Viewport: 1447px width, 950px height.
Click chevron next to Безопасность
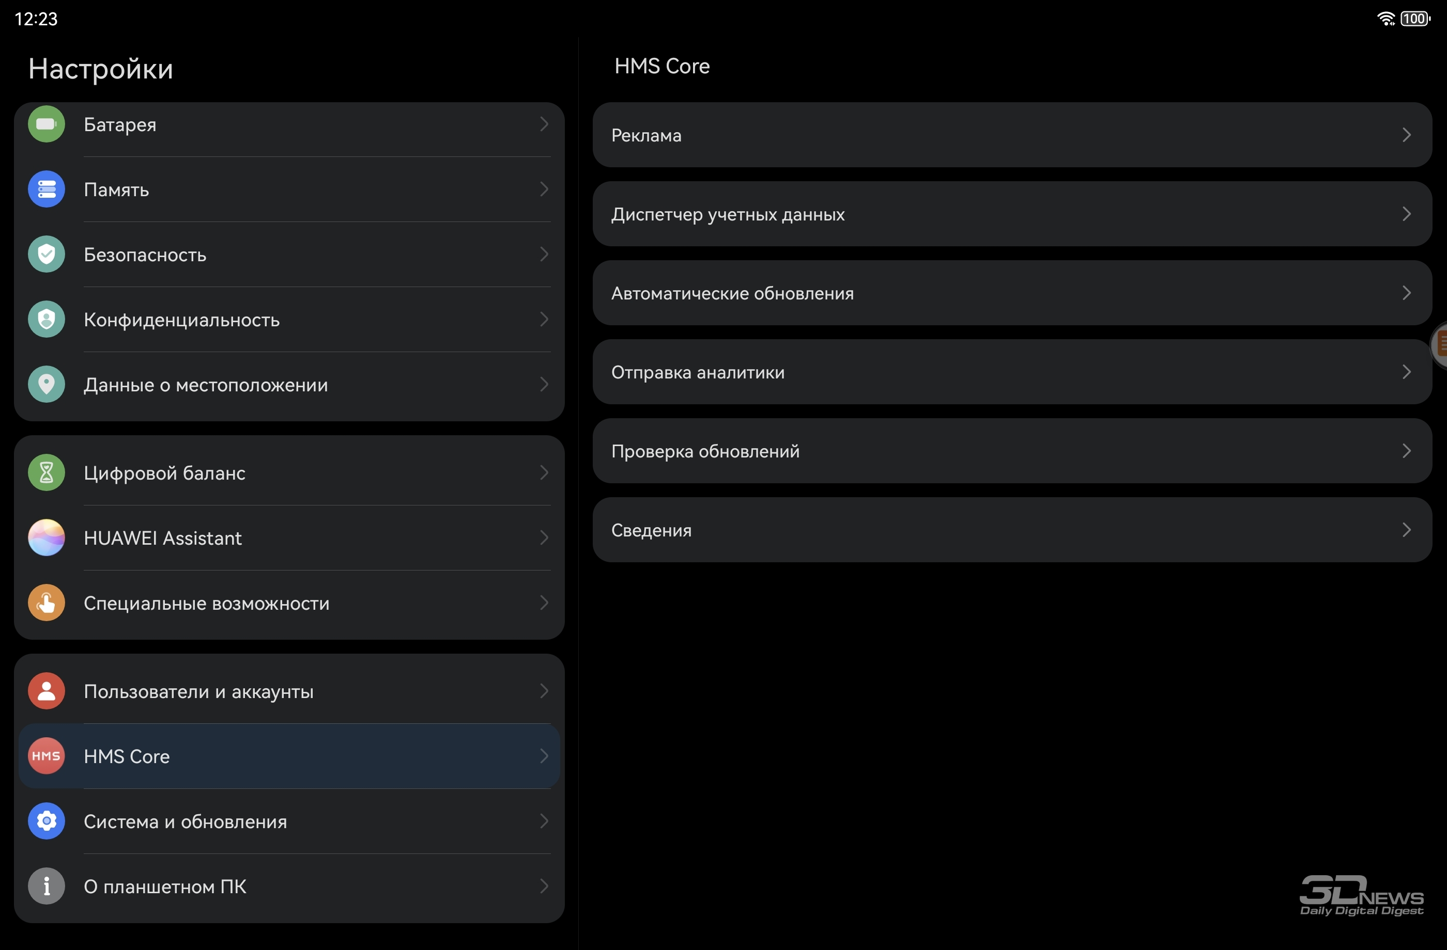(x=544, y=255)
